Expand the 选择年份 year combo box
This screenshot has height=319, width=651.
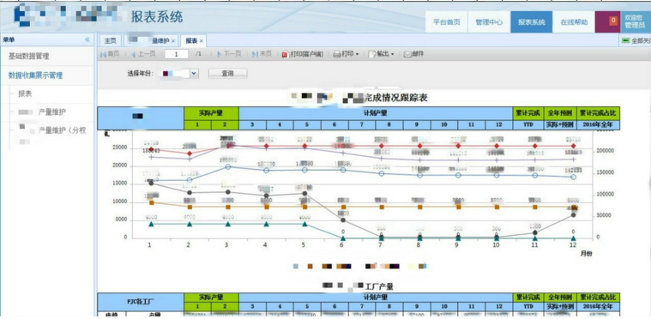tap(195, 74)
